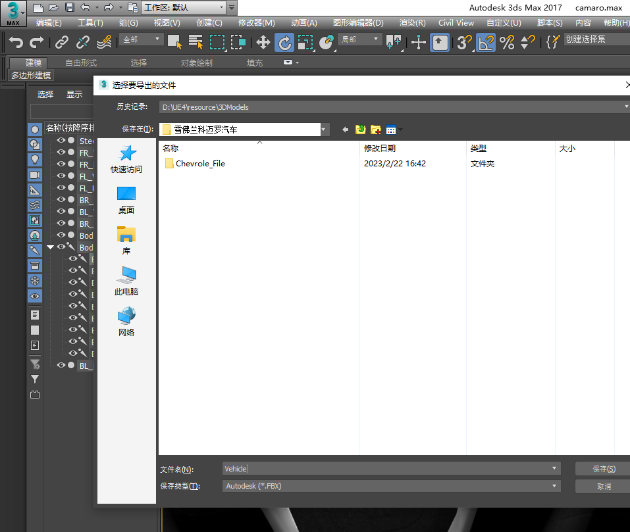This screenshot has height=532, width=630.
Task: Switch to the 对象绘制 ribbon tab
Action: [196, 63]
